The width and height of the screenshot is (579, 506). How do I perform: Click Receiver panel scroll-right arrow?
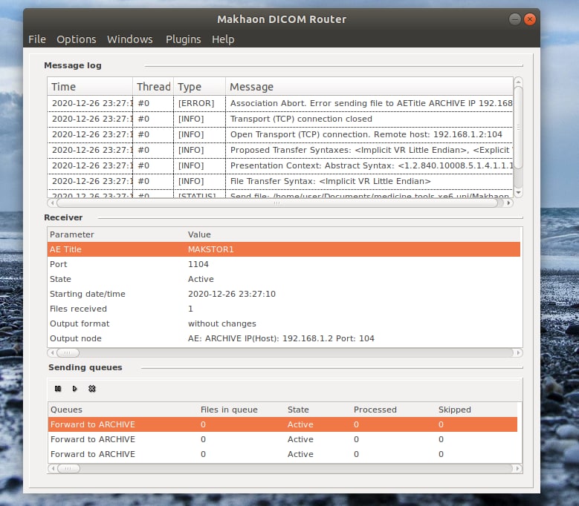coord(518,352)
